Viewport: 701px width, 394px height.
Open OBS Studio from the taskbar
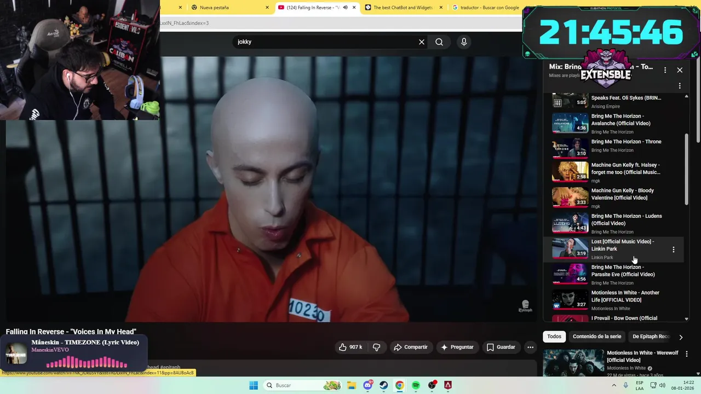click(x=432, y=385)
